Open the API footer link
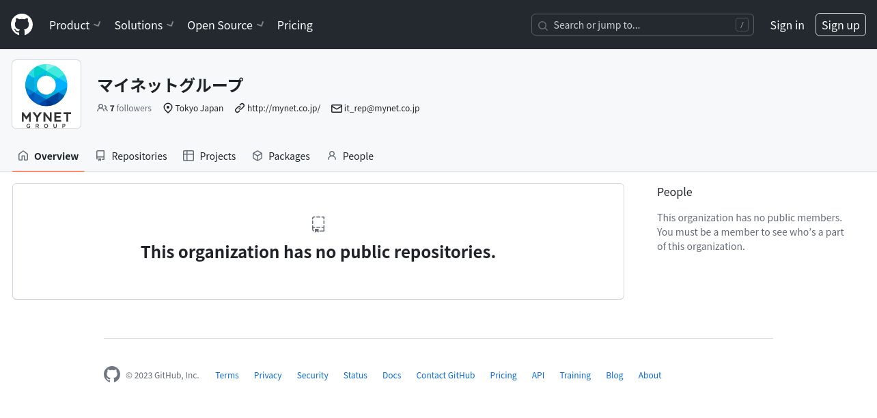877x418 pixels. (538, 375)
